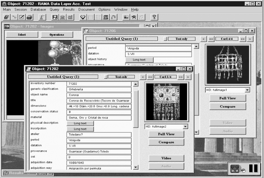Viewport: 264px width, 178px height.
Task: Click the computer monitor toolbar icon
Action: [106, 17]
